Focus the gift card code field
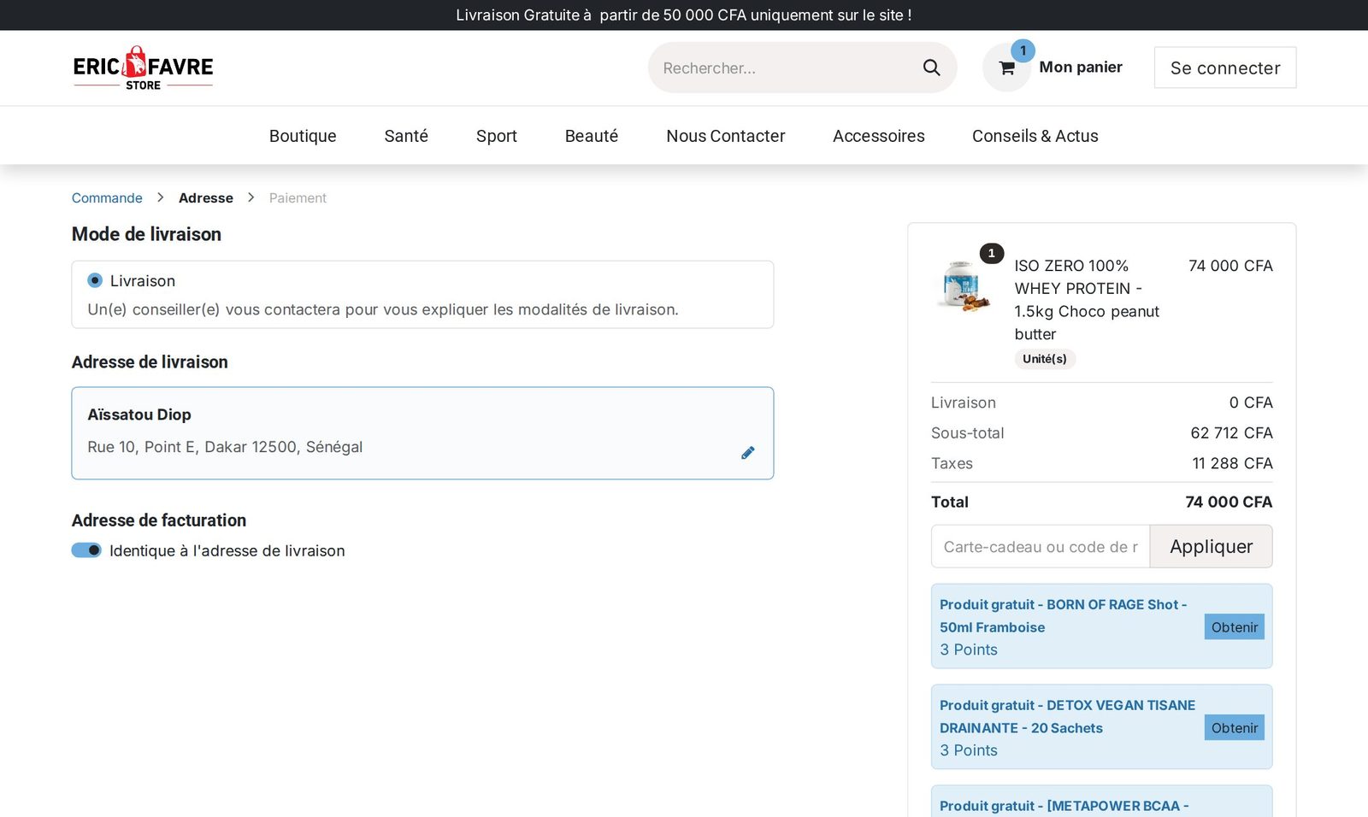The image size is (1368, 817). pyautogui.click(x=1041, y=546)
